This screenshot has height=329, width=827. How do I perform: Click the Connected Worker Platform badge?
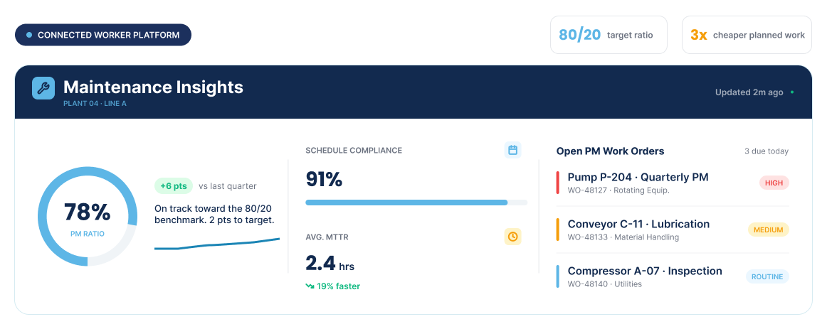(103, 36)
